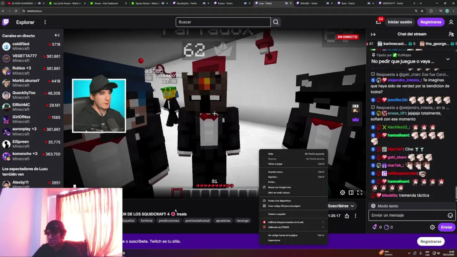
Task: Choose Buscar con Google Lens
Action: (293, 187)
